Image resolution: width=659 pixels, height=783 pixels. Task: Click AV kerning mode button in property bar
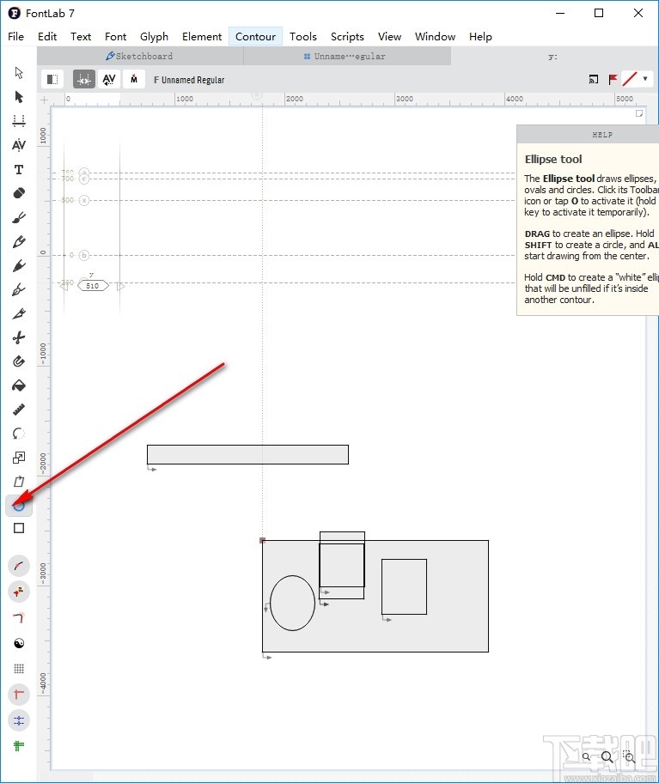click(109, 79)
